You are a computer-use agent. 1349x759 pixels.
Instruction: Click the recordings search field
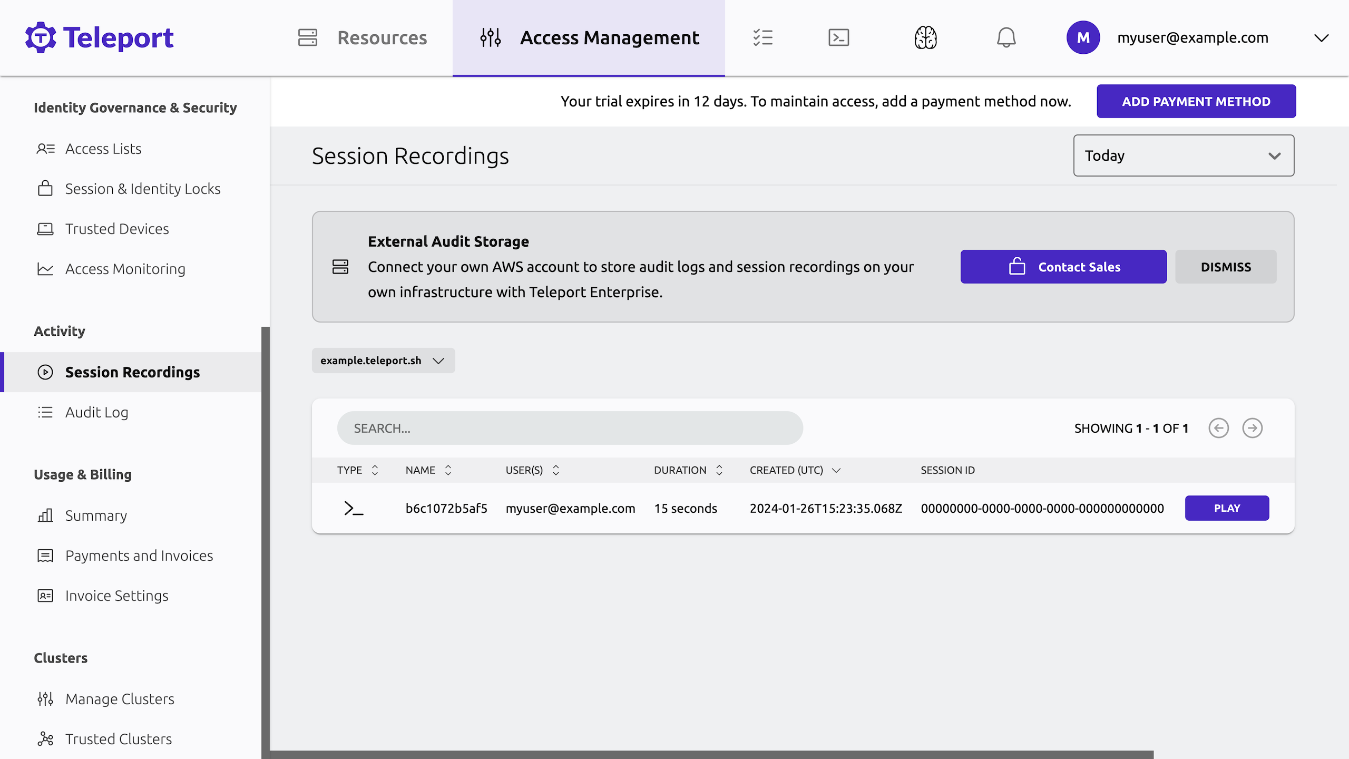coord(570,428)
